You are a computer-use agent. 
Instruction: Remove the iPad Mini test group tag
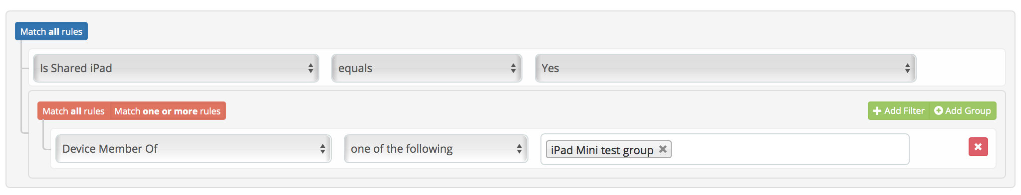pyautogui.click(x=663, y=149)
